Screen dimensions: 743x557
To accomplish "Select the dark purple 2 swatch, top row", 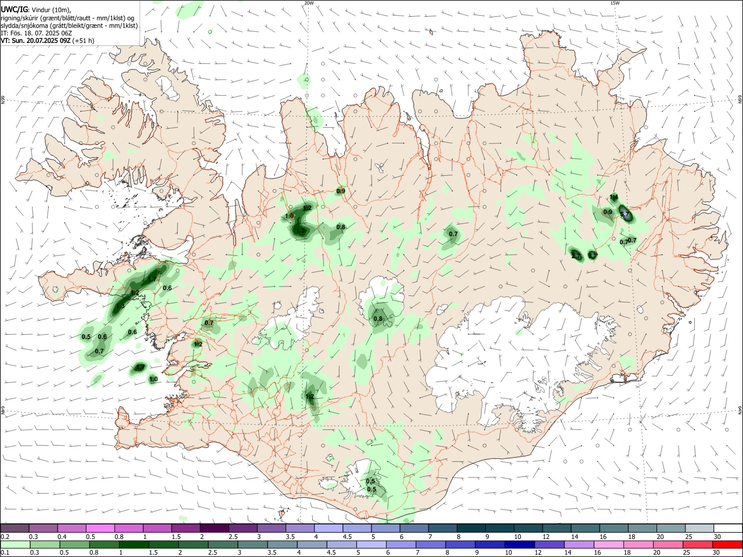I will tap(214, 529).
